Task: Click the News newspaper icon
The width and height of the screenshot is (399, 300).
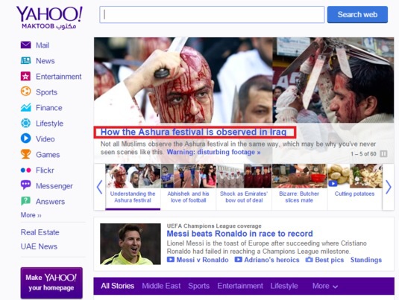Action: tap(25, 60)
